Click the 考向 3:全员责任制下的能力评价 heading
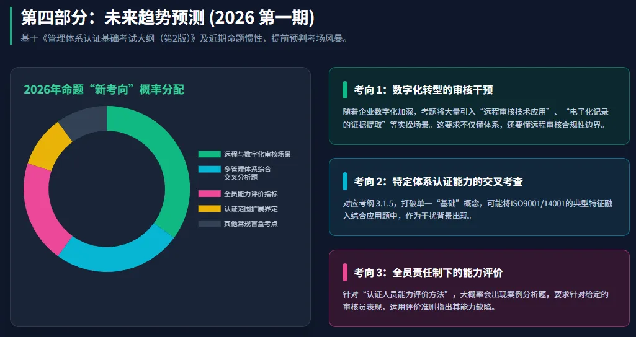The height and width of the screenshot is (337, 636). click(428, 273)
